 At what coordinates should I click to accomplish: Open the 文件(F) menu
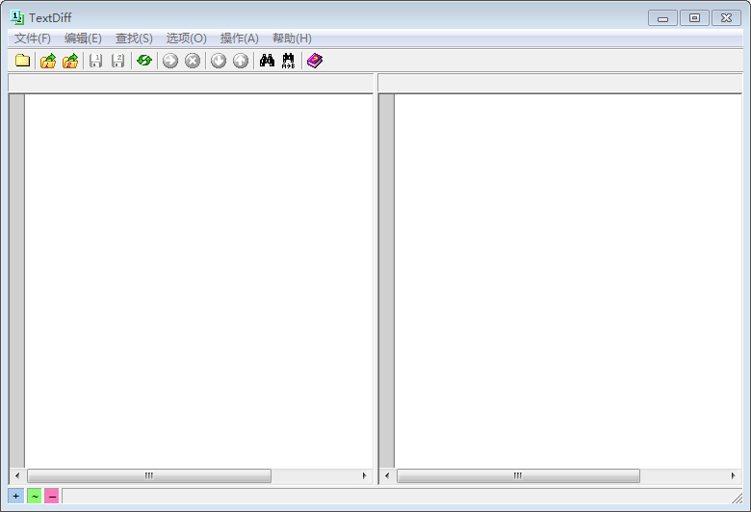click(x=33, y=38)
